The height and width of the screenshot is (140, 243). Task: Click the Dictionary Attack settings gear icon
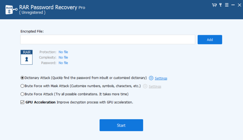151,78
